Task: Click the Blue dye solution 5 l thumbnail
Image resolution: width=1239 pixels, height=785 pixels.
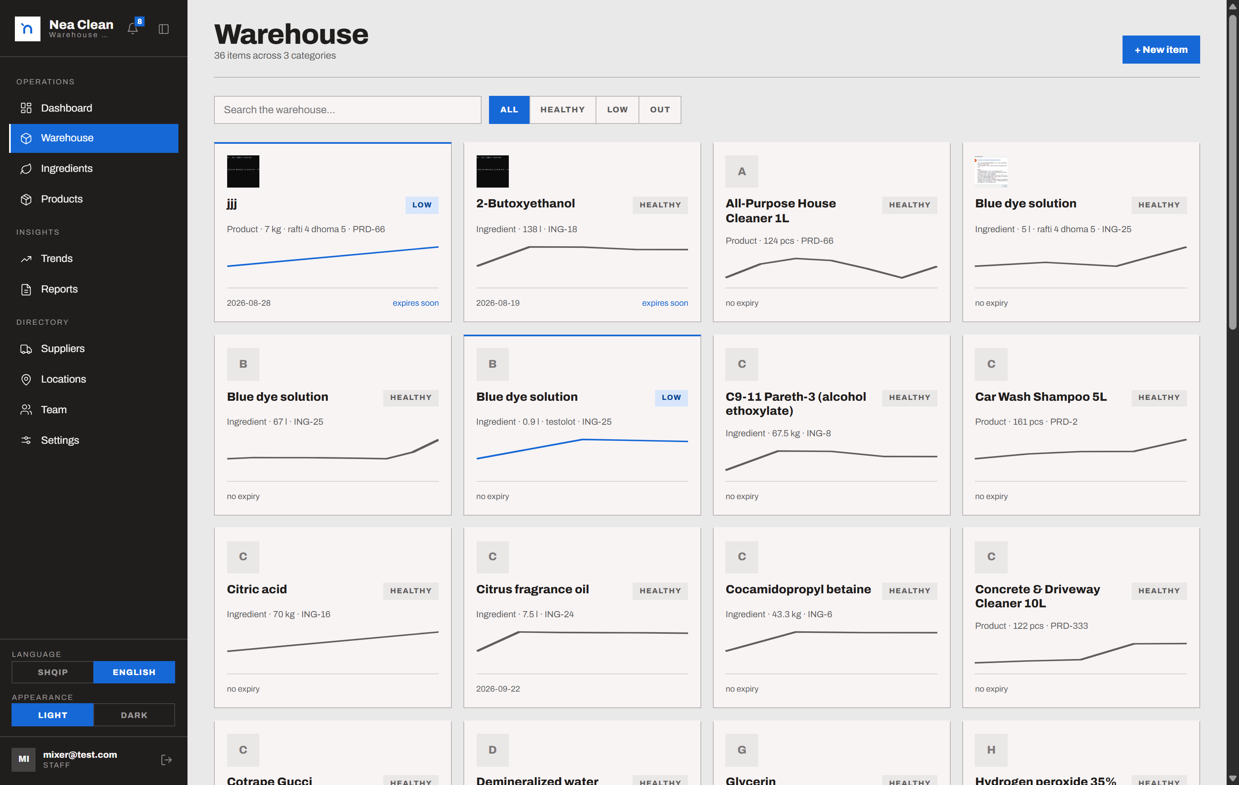Action: pyautogui.click(x=991, y=171)
